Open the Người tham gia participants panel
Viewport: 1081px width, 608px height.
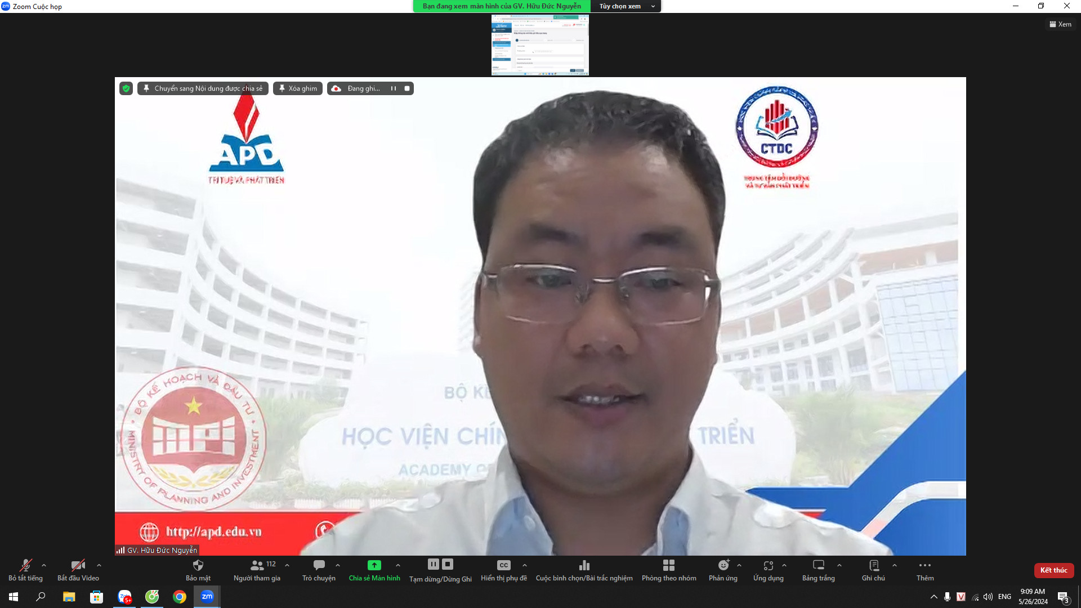257,566
